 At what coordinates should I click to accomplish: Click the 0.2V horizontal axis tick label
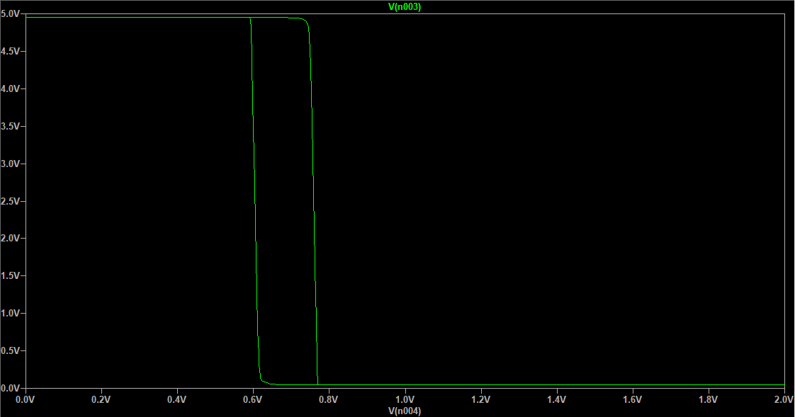tap(101, 400)
